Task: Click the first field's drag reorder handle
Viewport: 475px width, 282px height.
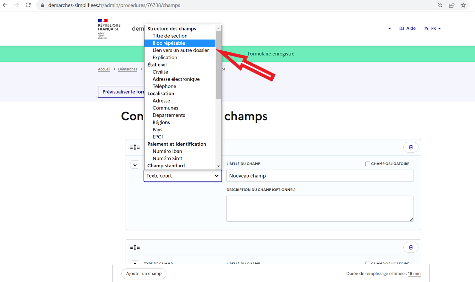Action: [x=135, y=147]
